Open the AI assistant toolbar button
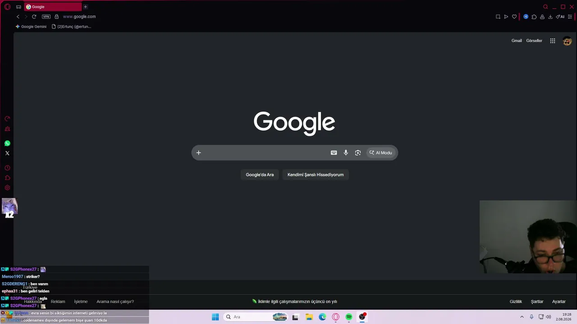577x324 pixels. 560,17
